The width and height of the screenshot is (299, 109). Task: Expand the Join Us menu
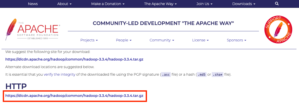204,4
